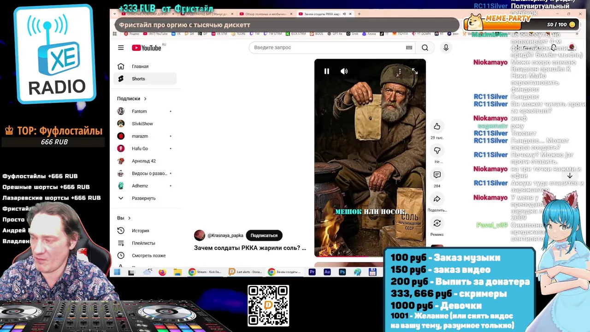Enter fullscreen on the Shorts player
This screenshot has height=332, width=590.
point(415,71)
